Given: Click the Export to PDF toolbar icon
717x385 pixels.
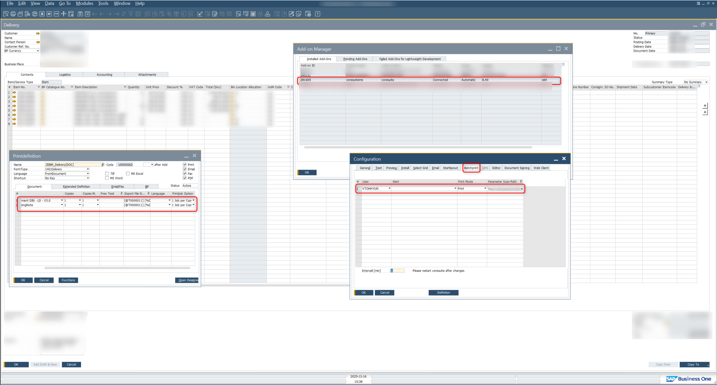Looking at the screenshot, I should tap(56, 14).
